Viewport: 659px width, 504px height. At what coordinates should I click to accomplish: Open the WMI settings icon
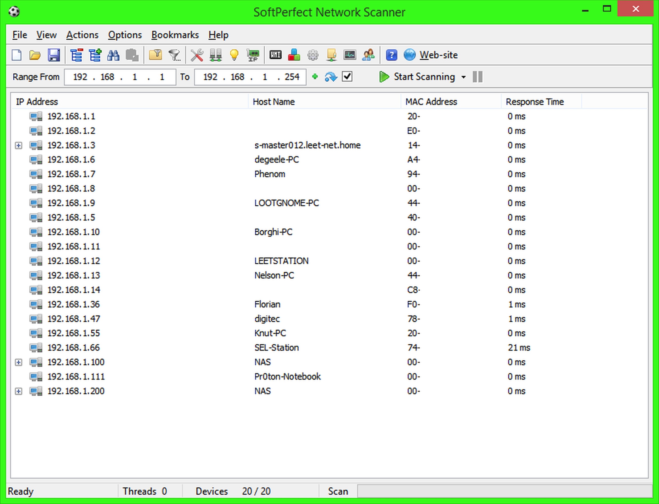(x=275, y=55)
